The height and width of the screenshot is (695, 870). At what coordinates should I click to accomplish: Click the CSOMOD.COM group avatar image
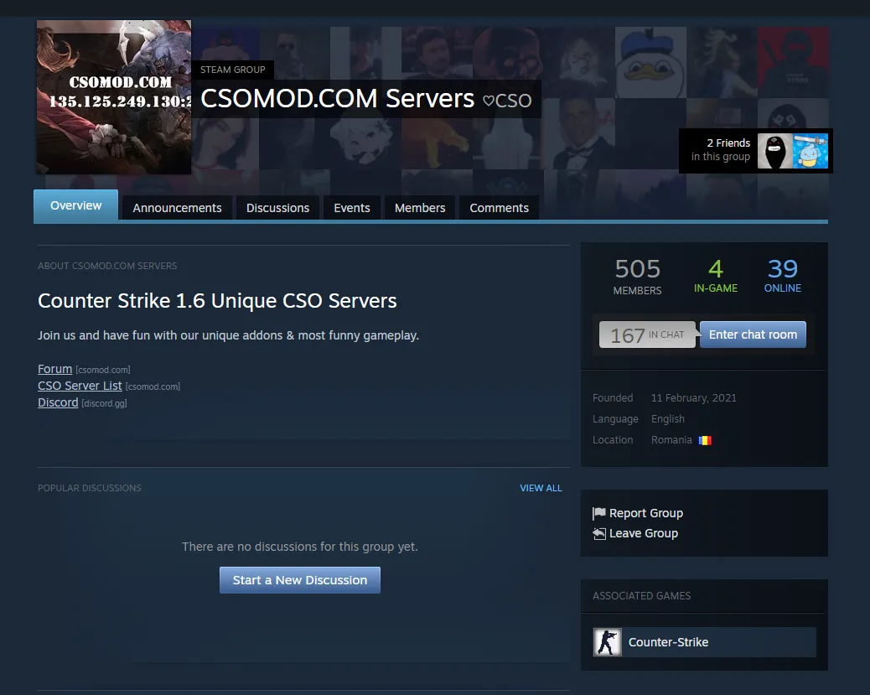(x=114, y=97)
